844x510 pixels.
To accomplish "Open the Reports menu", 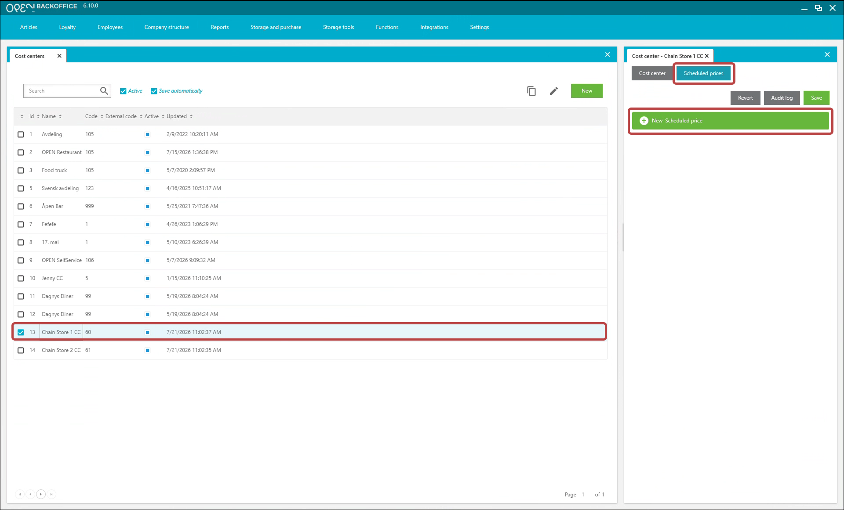I will (x=219, y=27).
